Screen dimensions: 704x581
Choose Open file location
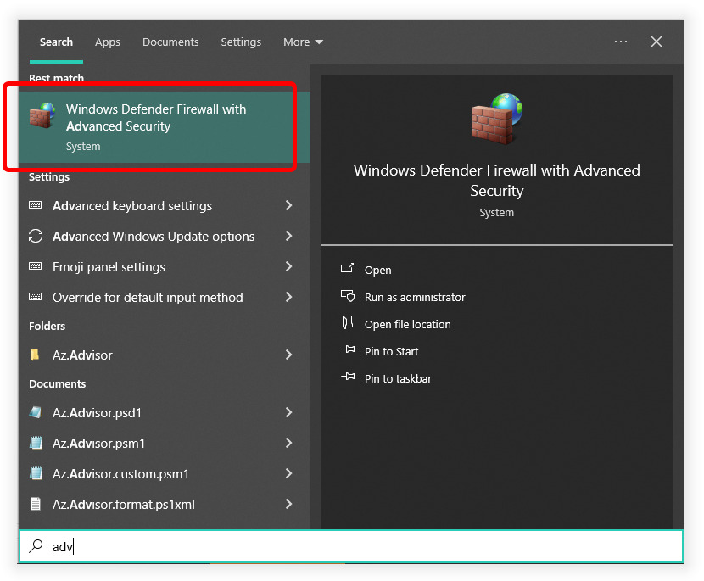(408, 324)
